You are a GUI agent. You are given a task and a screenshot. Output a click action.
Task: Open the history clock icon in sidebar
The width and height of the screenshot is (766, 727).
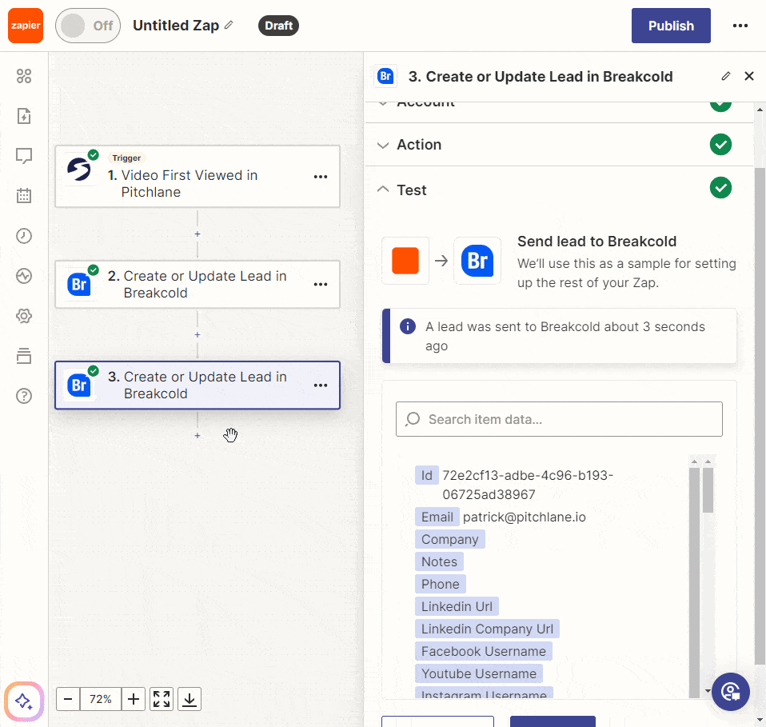(24, 236)
